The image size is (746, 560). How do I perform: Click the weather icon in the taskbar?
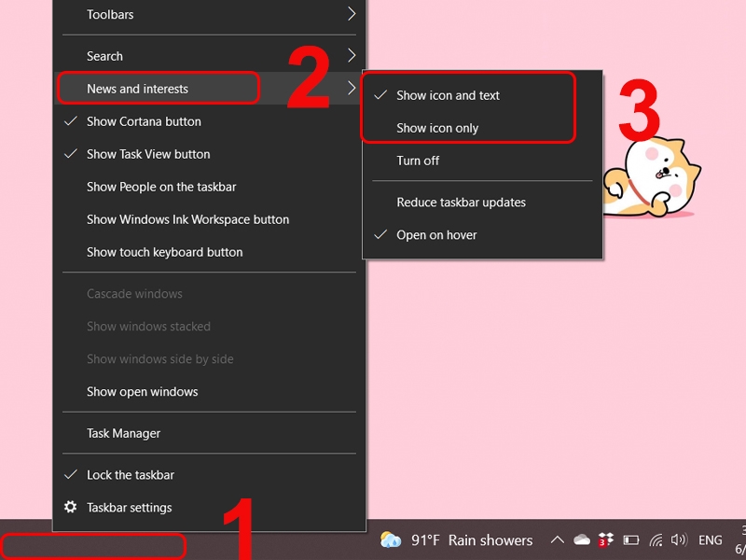click(391, 540)
